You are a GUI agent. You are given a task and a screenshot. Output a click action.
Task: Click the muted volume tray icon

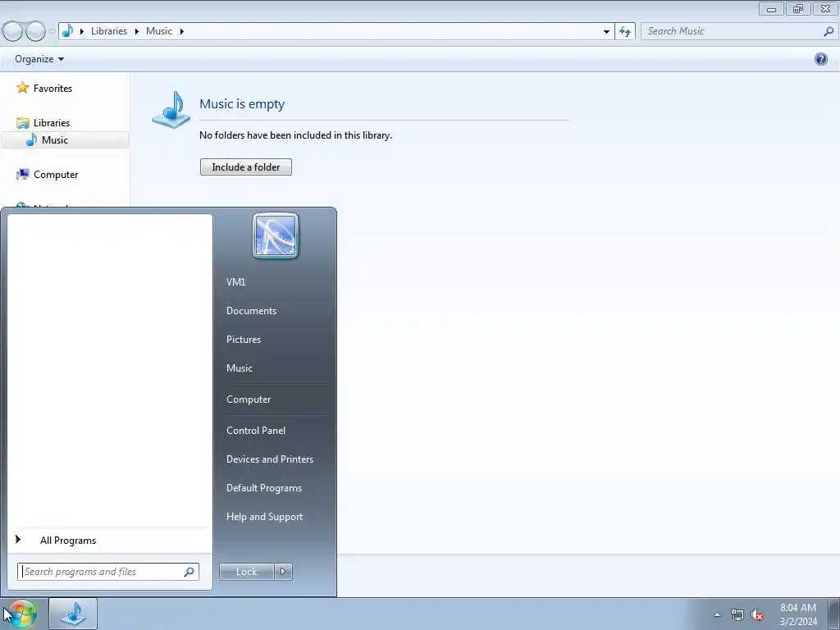(757, 614)
